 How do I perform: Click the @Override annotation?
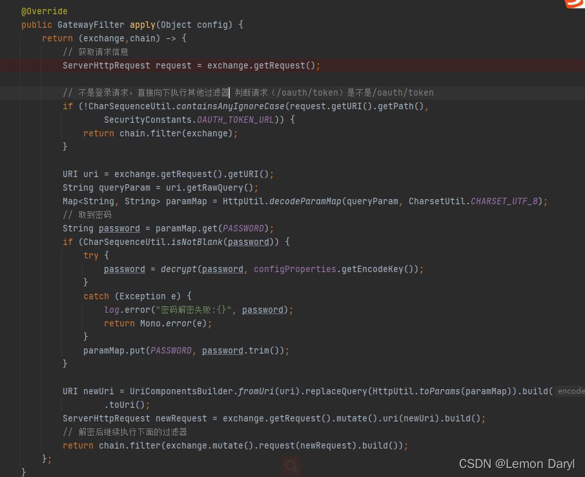(x=45, y=11)
